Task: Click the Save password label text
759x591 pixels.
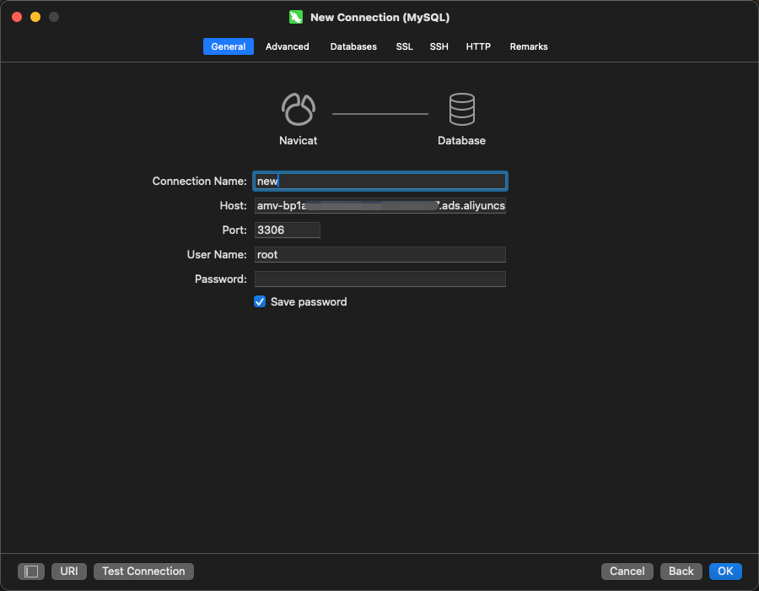Action: pyautogui.click(x=309, y=301)
